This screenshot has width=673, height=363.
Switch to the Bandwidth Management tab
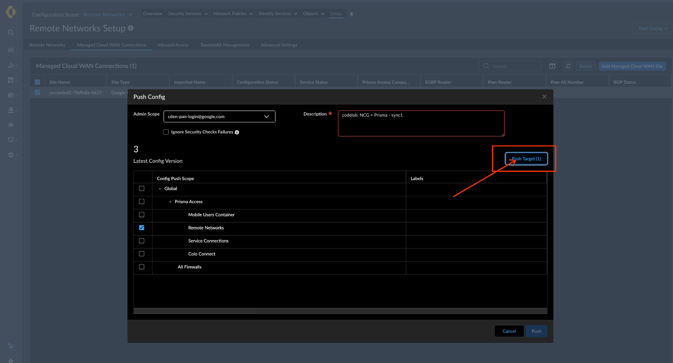pyautogui.click(x=225, y=45)
